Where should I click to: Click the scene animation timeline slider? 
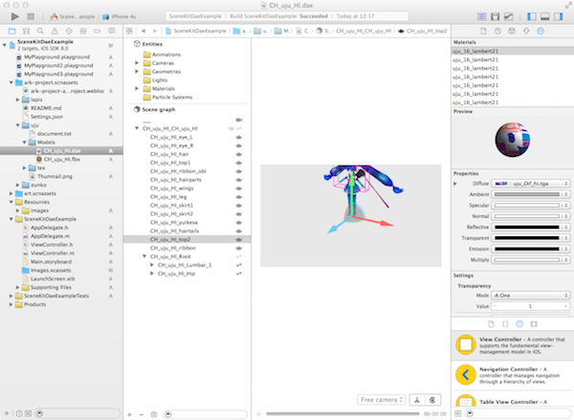click(x=342, y=414)
